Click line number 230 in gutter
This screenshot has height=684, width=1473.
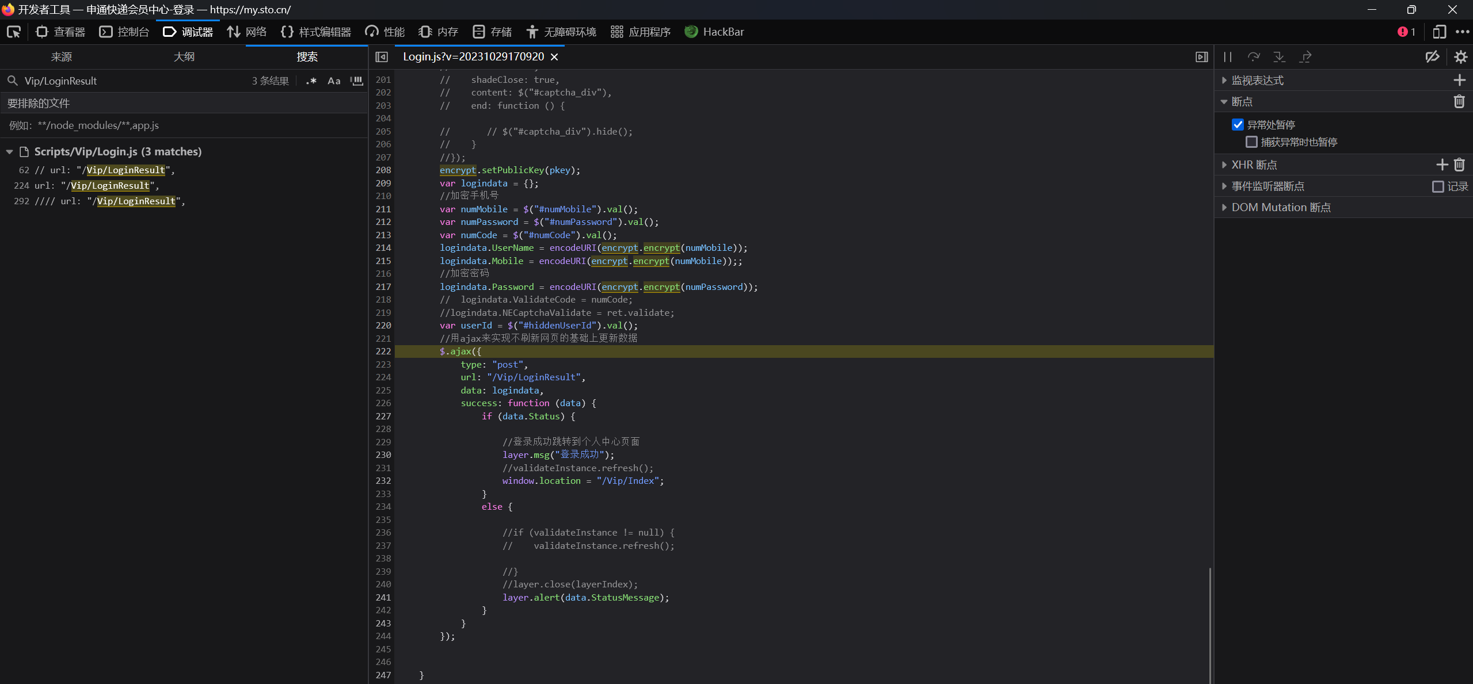coord(383,455)
